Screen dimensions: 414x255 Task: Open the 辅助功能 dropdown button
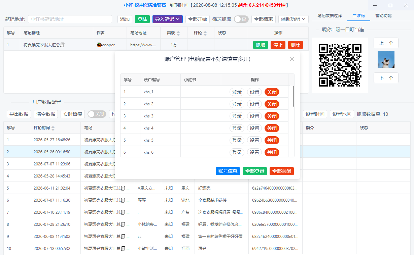[294, 19]
